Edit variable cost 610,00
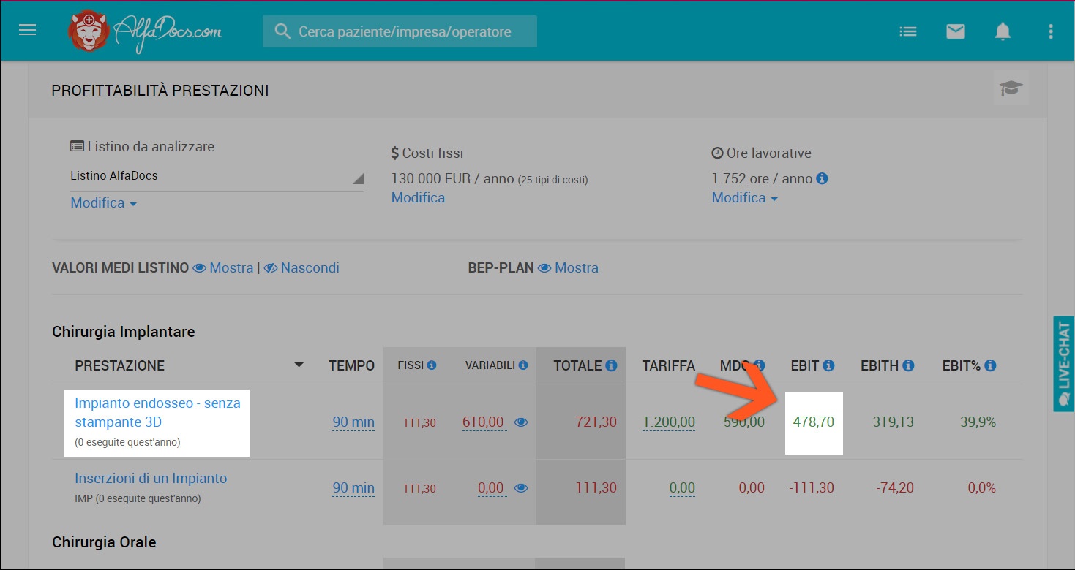This screenshot has width=1075, height=570. coord(484,422)
